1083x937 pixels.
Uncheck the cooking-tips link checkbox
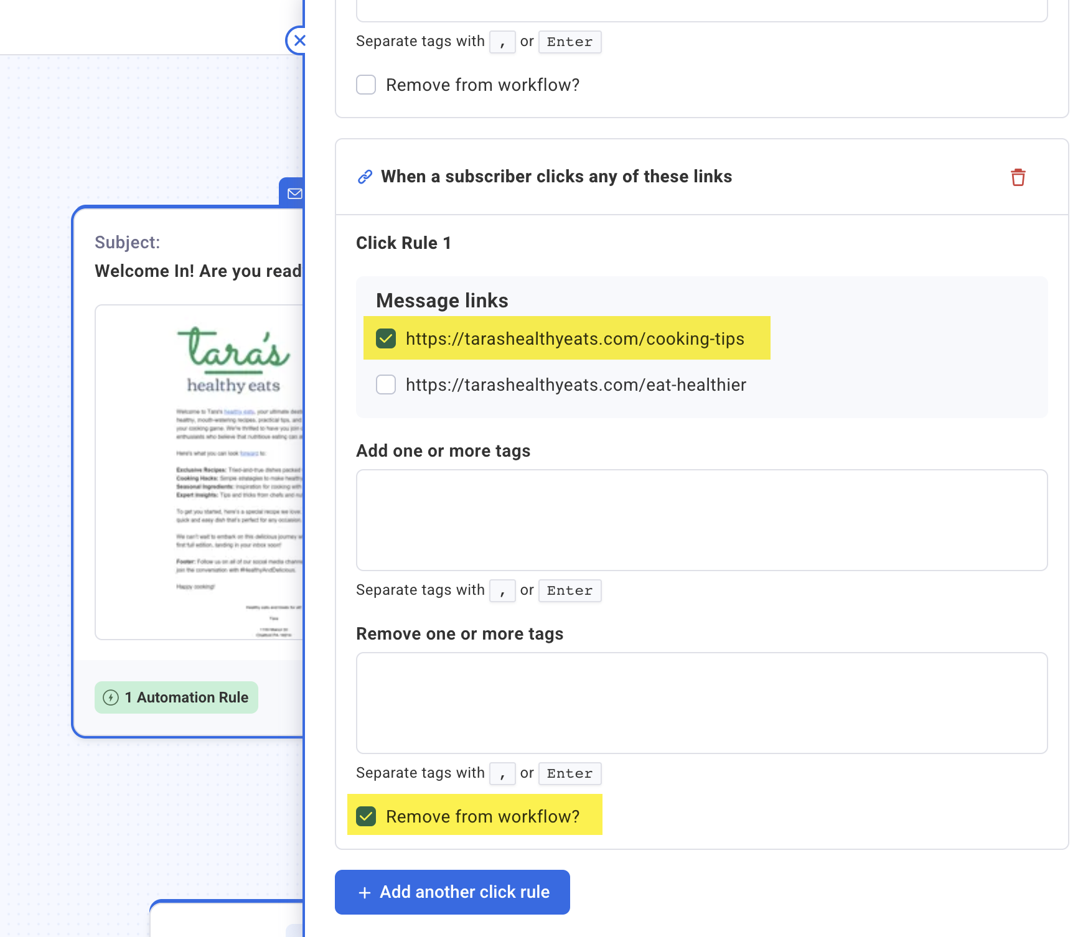coord(386,338)
